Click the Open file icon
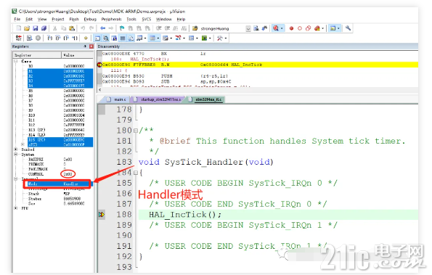 [27, 28]
